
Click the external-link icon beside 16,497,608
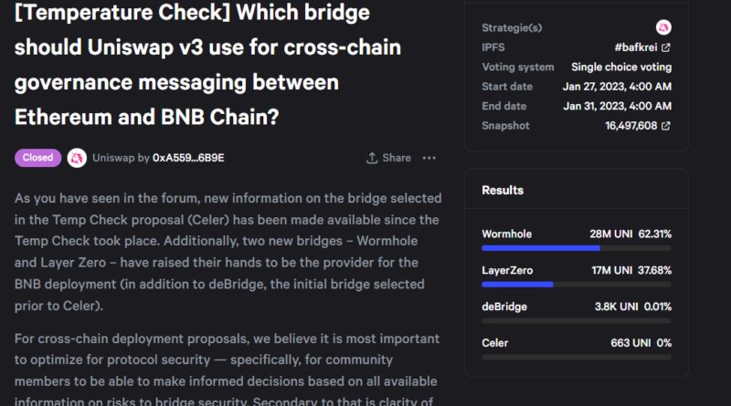coord(666,126)
